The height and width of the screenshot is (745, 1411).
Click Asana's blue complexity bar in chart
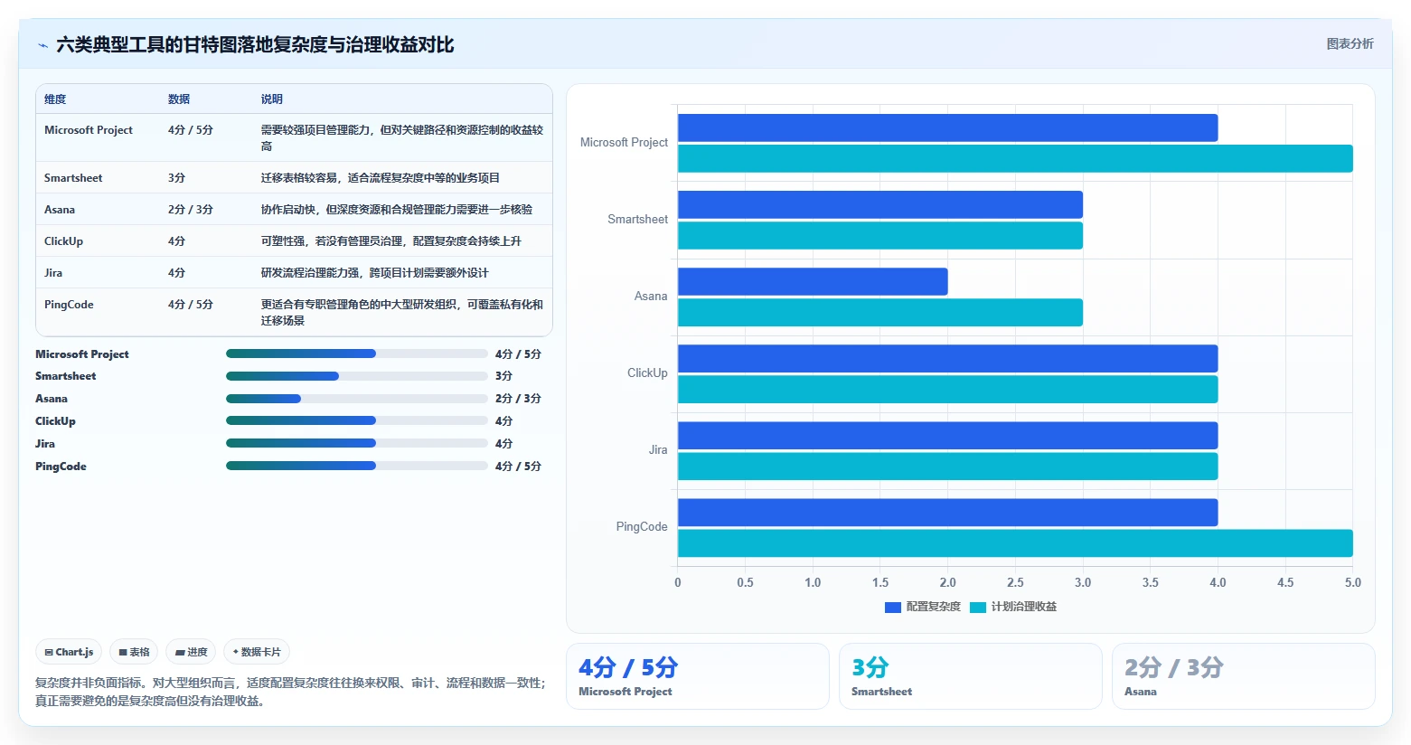coord(813,281)
